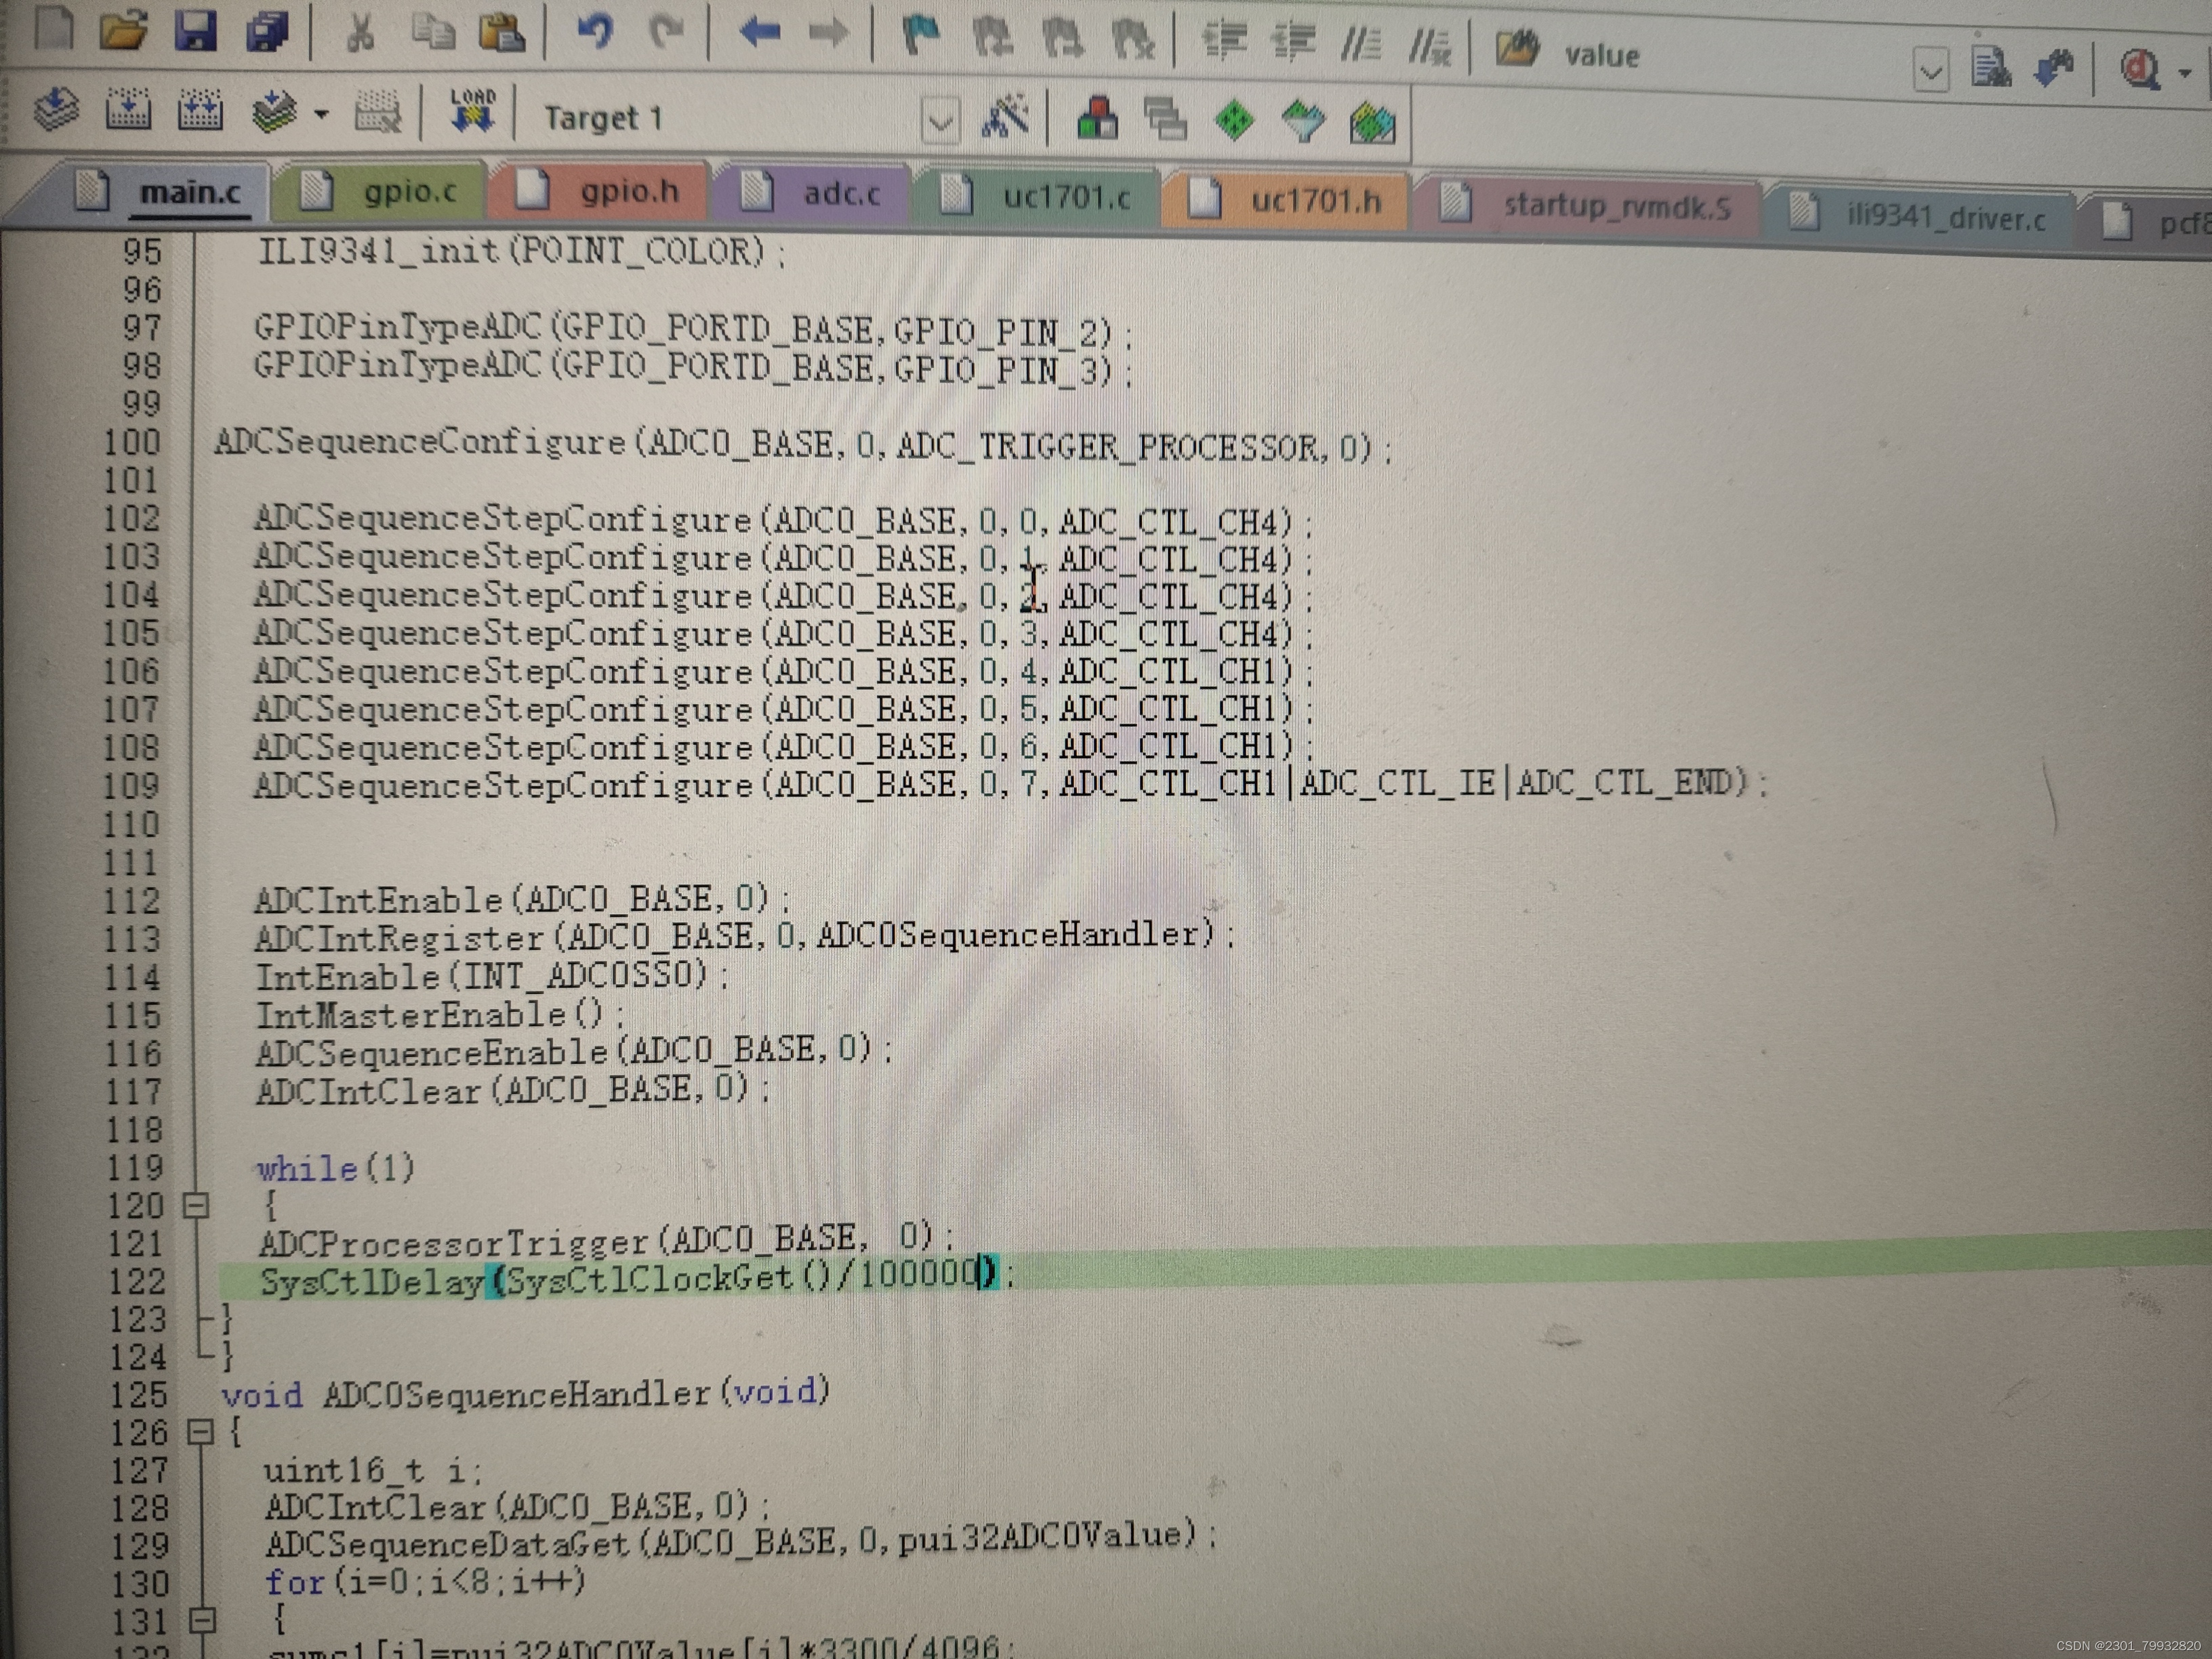
Task: Indent the selected lines
Action: click(x=1224, y=41)
